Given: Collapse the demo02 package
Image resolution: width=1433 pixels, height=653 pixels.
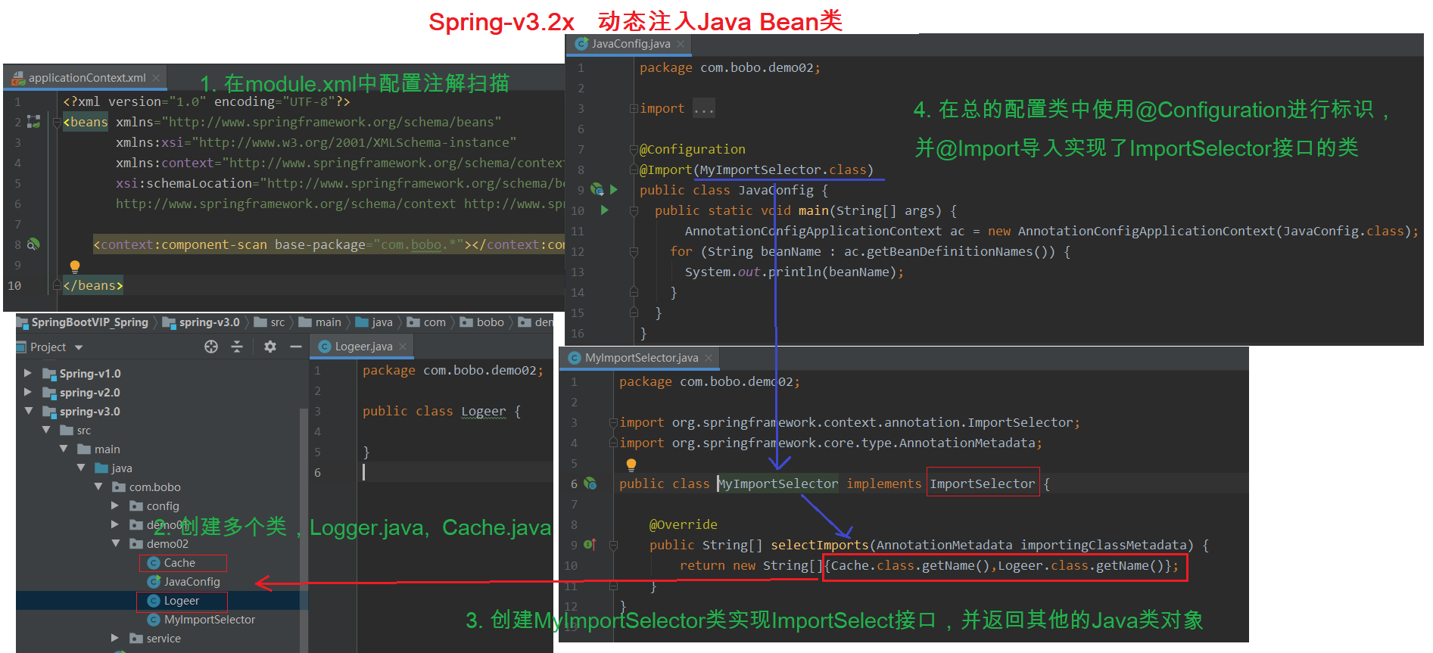Looking at the screenshot, I should coord(116,543).
